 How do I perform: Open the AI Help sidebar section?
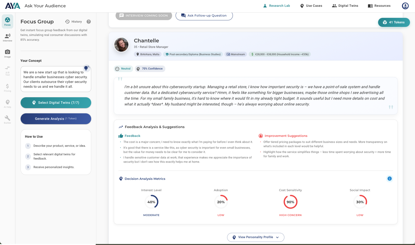point(8,104)
